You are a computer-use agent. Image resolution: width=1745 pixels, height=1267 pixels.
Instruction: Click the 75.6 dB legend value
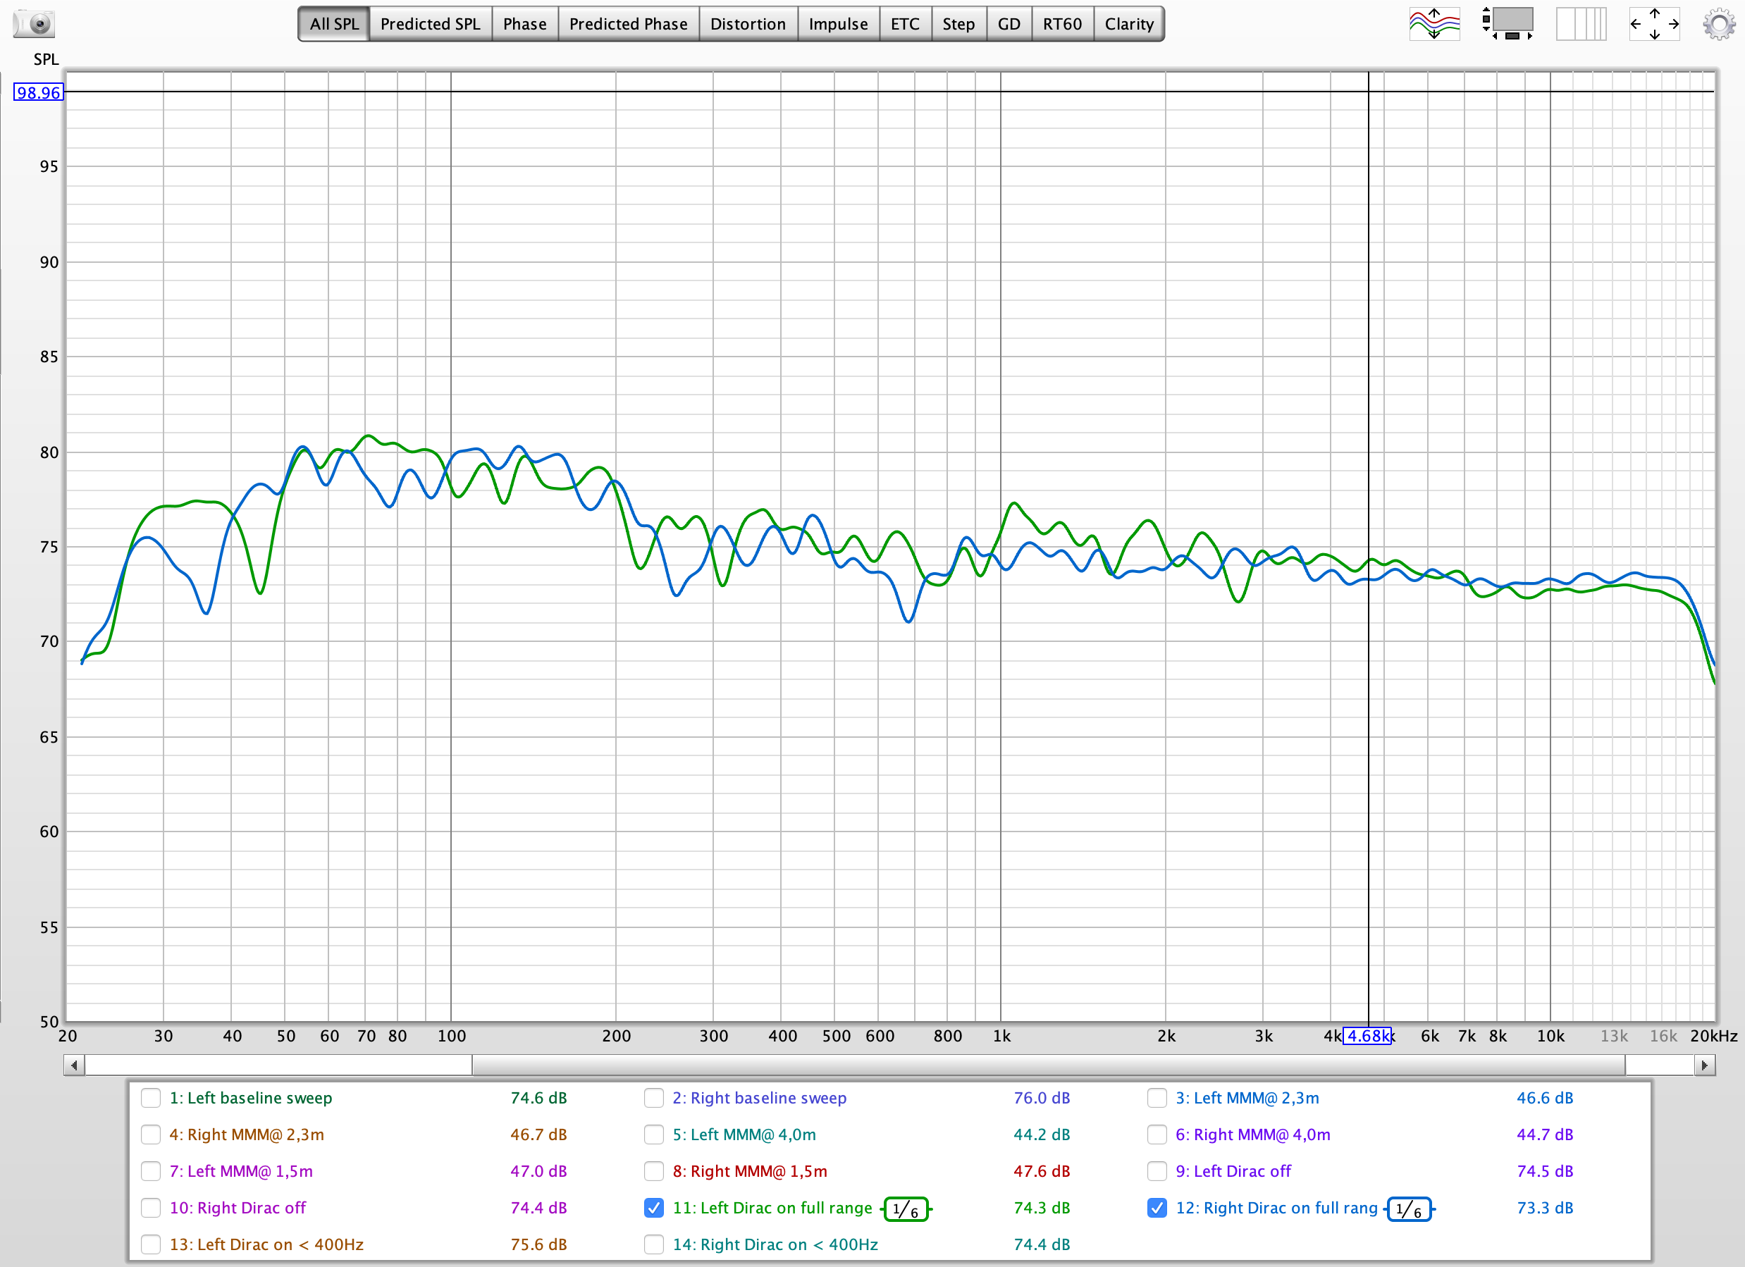pyautogui.click(x=538, y=1244)
